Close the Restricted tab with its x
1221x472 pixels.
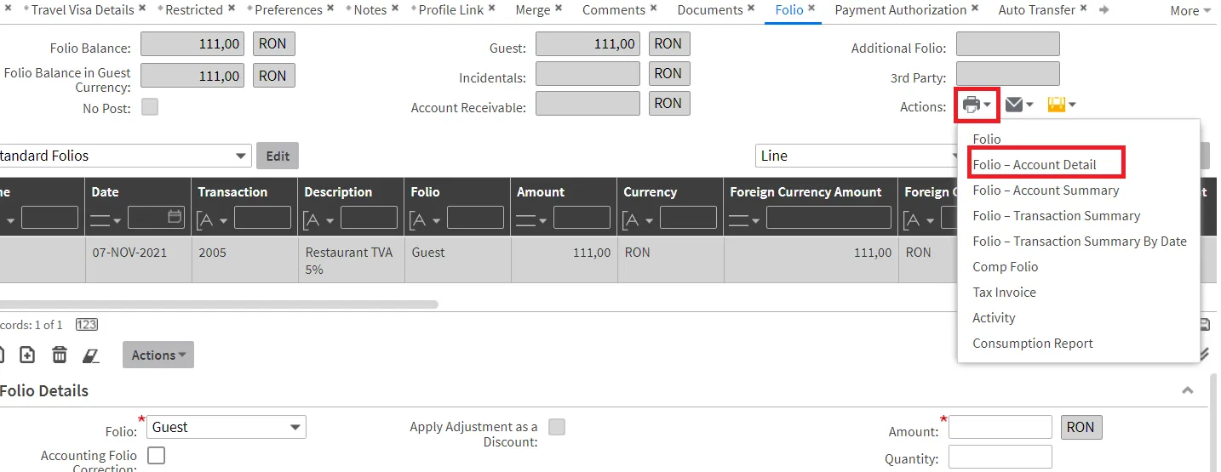click(x=231, y=9)
